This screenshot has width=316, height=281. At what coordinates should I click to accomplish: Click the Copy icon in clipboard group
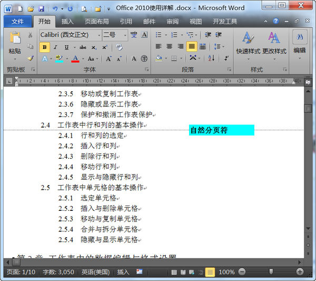coord(30,46)
